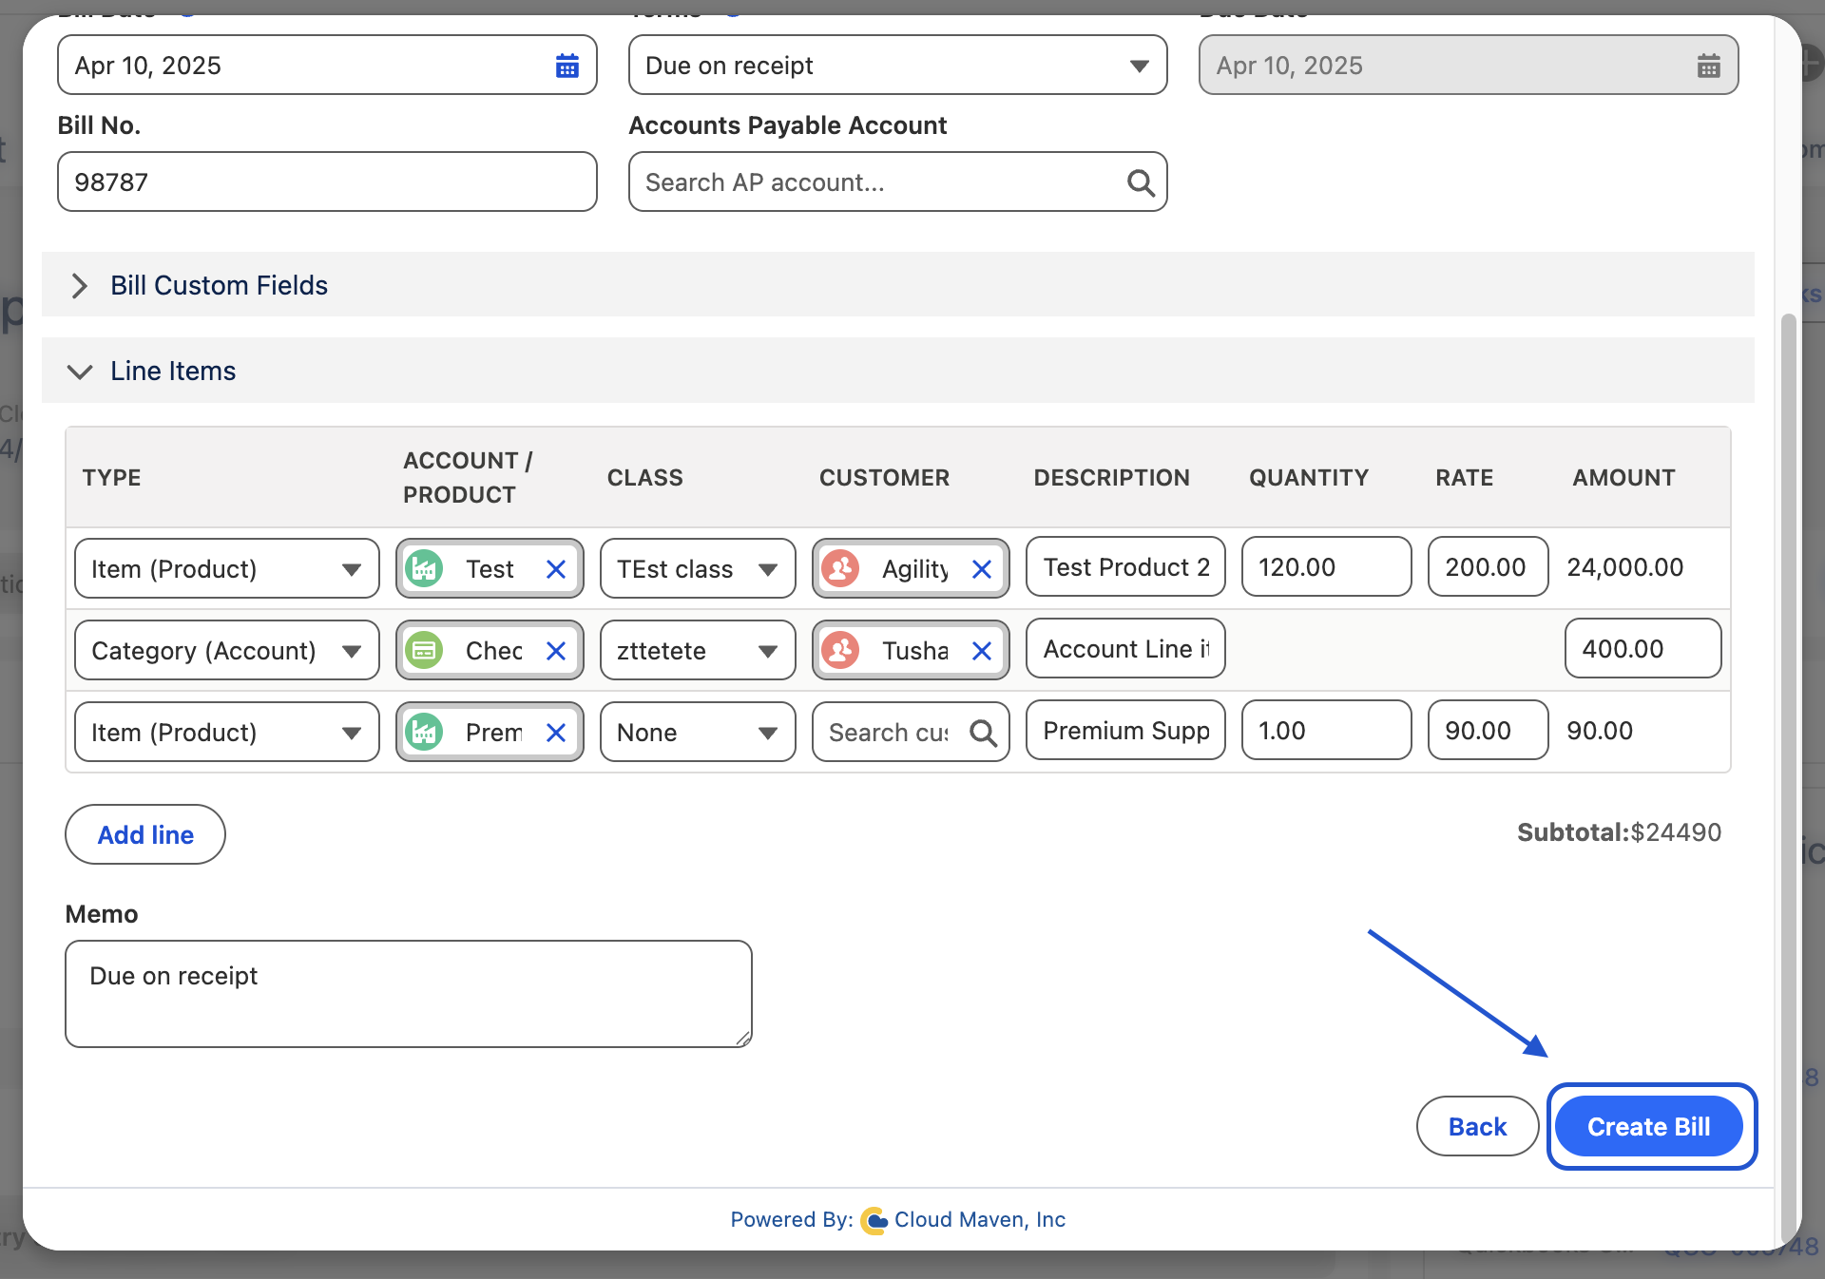This screenshot has height=1279, width=1825.
Task: Click the dialog vertical scrollbar
Action: point(1788,779)
